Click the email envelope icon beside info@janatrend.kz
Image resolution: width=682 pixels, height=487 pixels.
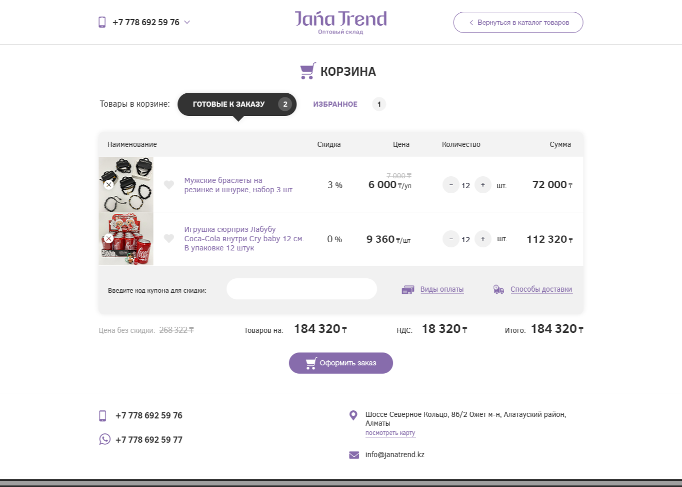pos(353,455)
